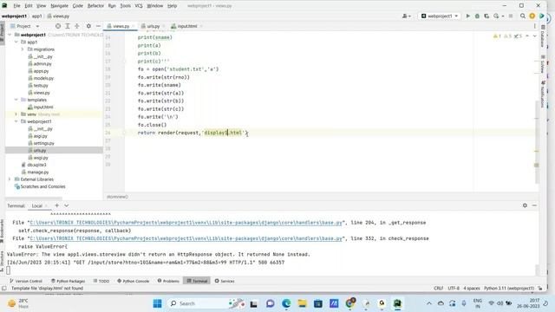Open the editor tabs three-dots menu
The width and height of the screenshot is (555, 312).
534,26
